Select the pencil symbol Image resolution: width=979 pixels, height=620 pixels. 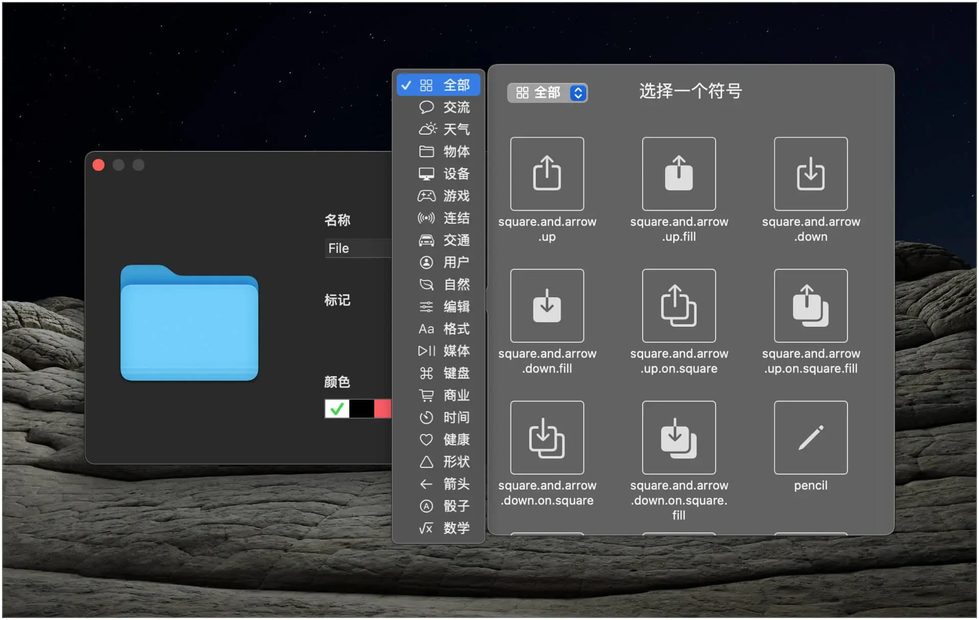point(810,437)
